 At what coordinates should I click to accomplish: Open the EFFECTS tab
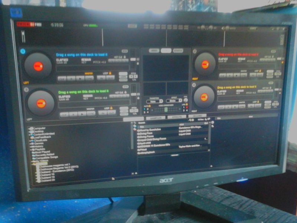177,117
